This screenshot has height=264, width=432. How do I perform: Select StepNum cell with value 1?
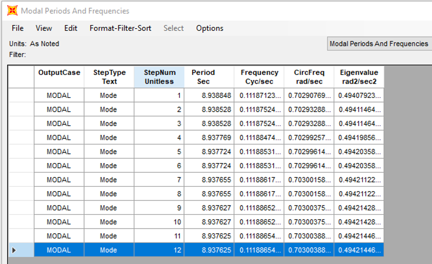click(x=159, y=95)
